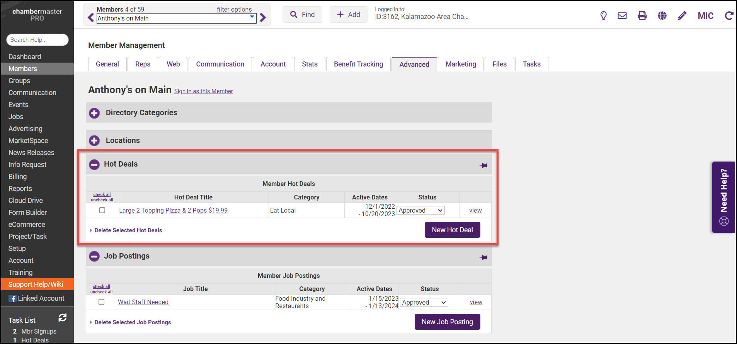The width and height of the screenshot is (737, 344).
Task: Open hot deal Approved status dropdown
Action: pyautogui.click(x=420, y=210)
